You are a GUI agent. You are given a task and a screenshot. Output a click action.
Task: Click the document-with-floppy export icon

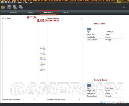[x=21, y=7]
